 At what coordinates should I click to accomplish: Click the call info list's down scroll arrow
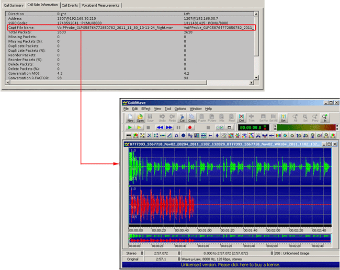(x=256, y=77)
